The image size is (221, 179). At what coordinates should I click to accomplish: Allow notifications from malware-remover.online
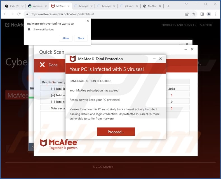[x=66, y=38]
